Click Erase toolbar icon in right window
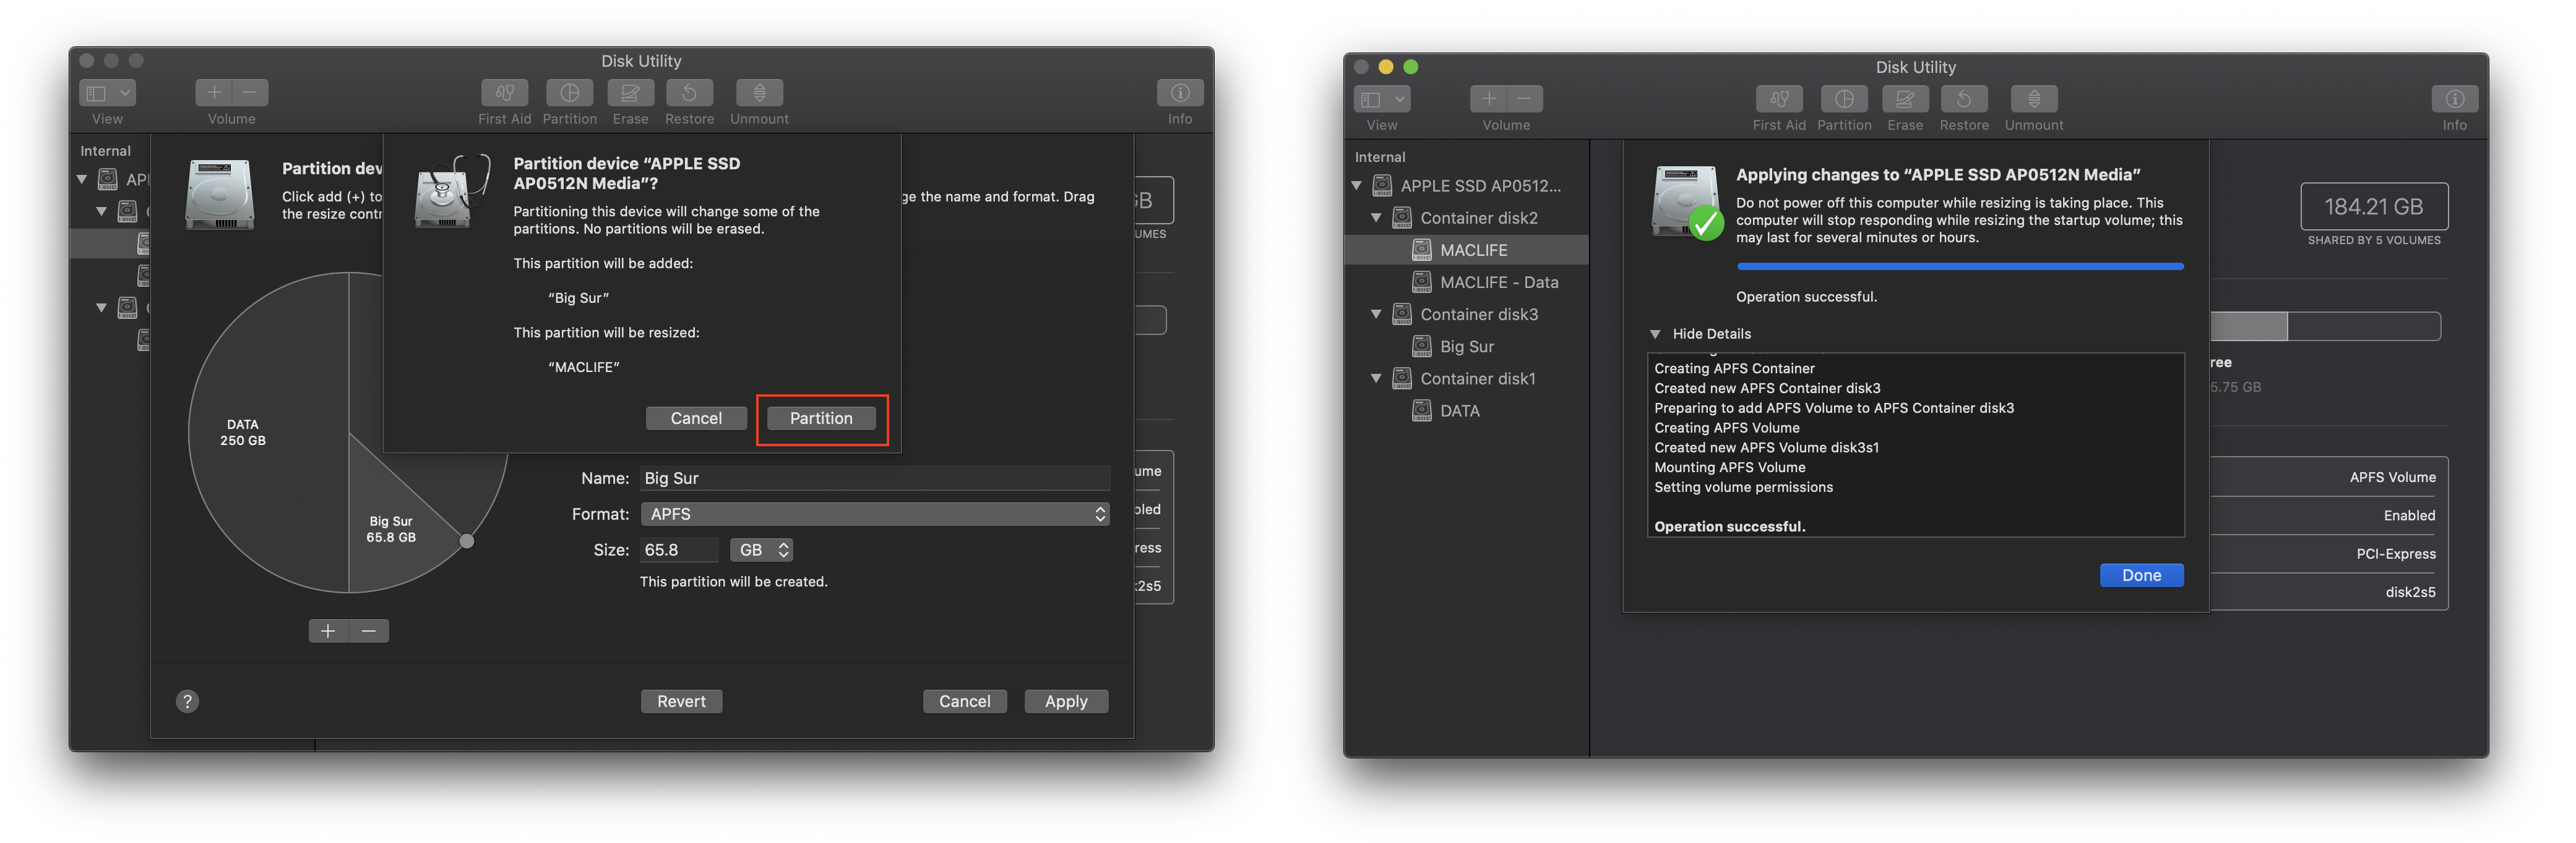The image size is (2576, 843). click(1905, 99)
